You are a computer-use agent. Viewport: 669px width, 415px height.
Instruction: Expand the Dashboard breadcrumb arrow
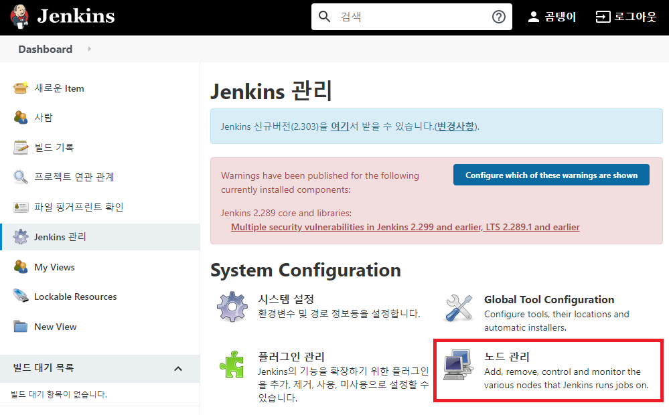(x=89, y=49)
